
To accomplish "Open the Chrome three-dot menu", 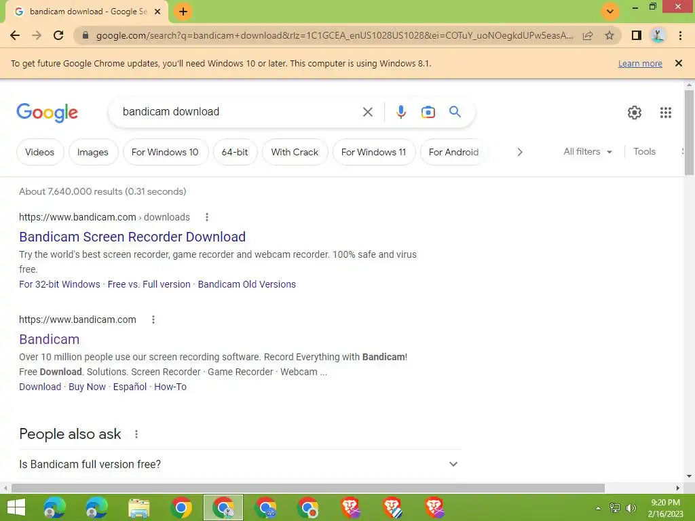I will 680,35.
